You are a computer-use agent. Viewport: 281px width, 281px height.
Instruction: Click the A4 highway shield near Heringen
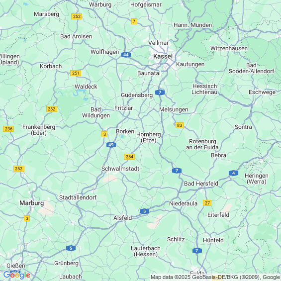[233, 173]
